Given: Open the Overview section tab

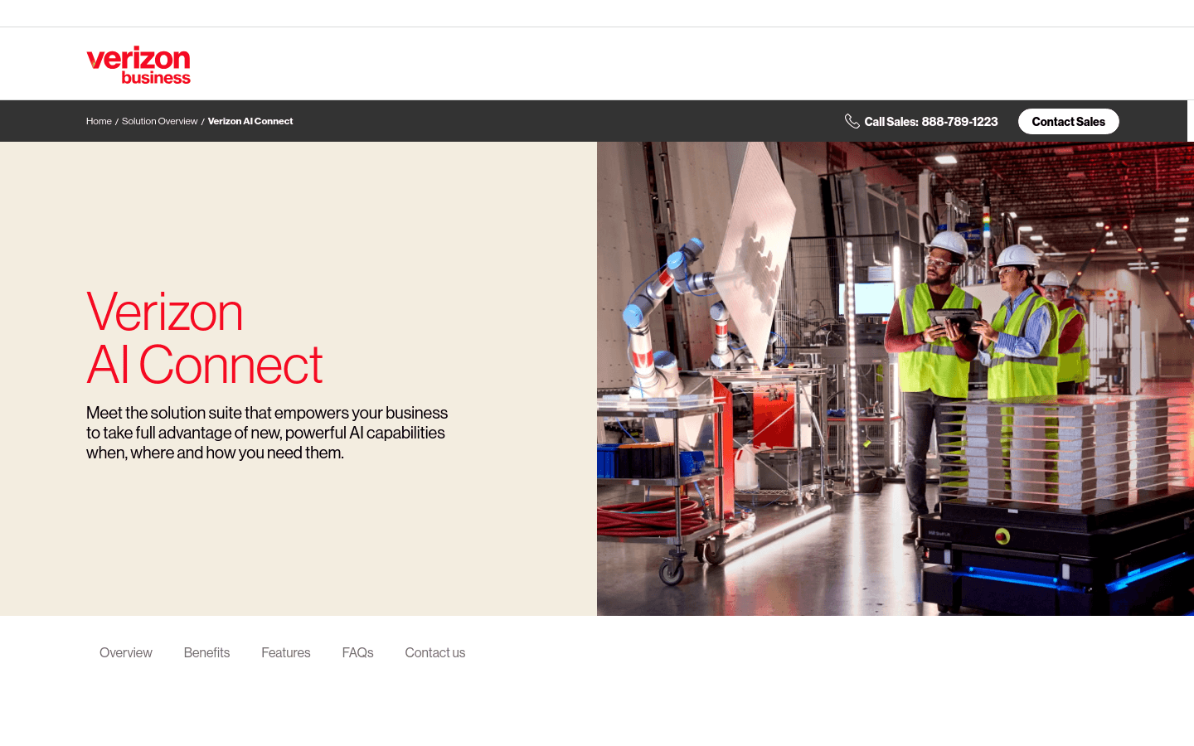Looking at the screenshot, I should (126, 652).
